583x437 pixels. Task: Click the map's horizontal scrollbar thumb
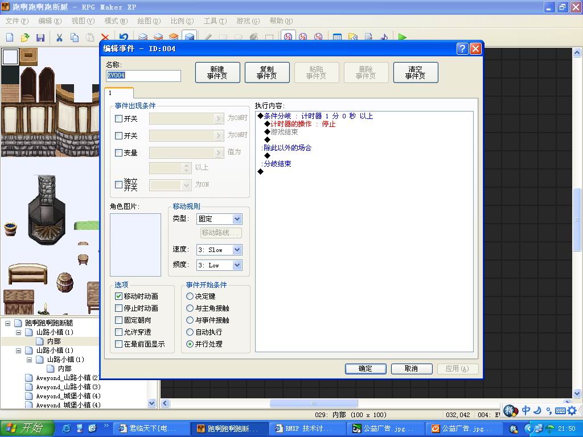[314, 403]
